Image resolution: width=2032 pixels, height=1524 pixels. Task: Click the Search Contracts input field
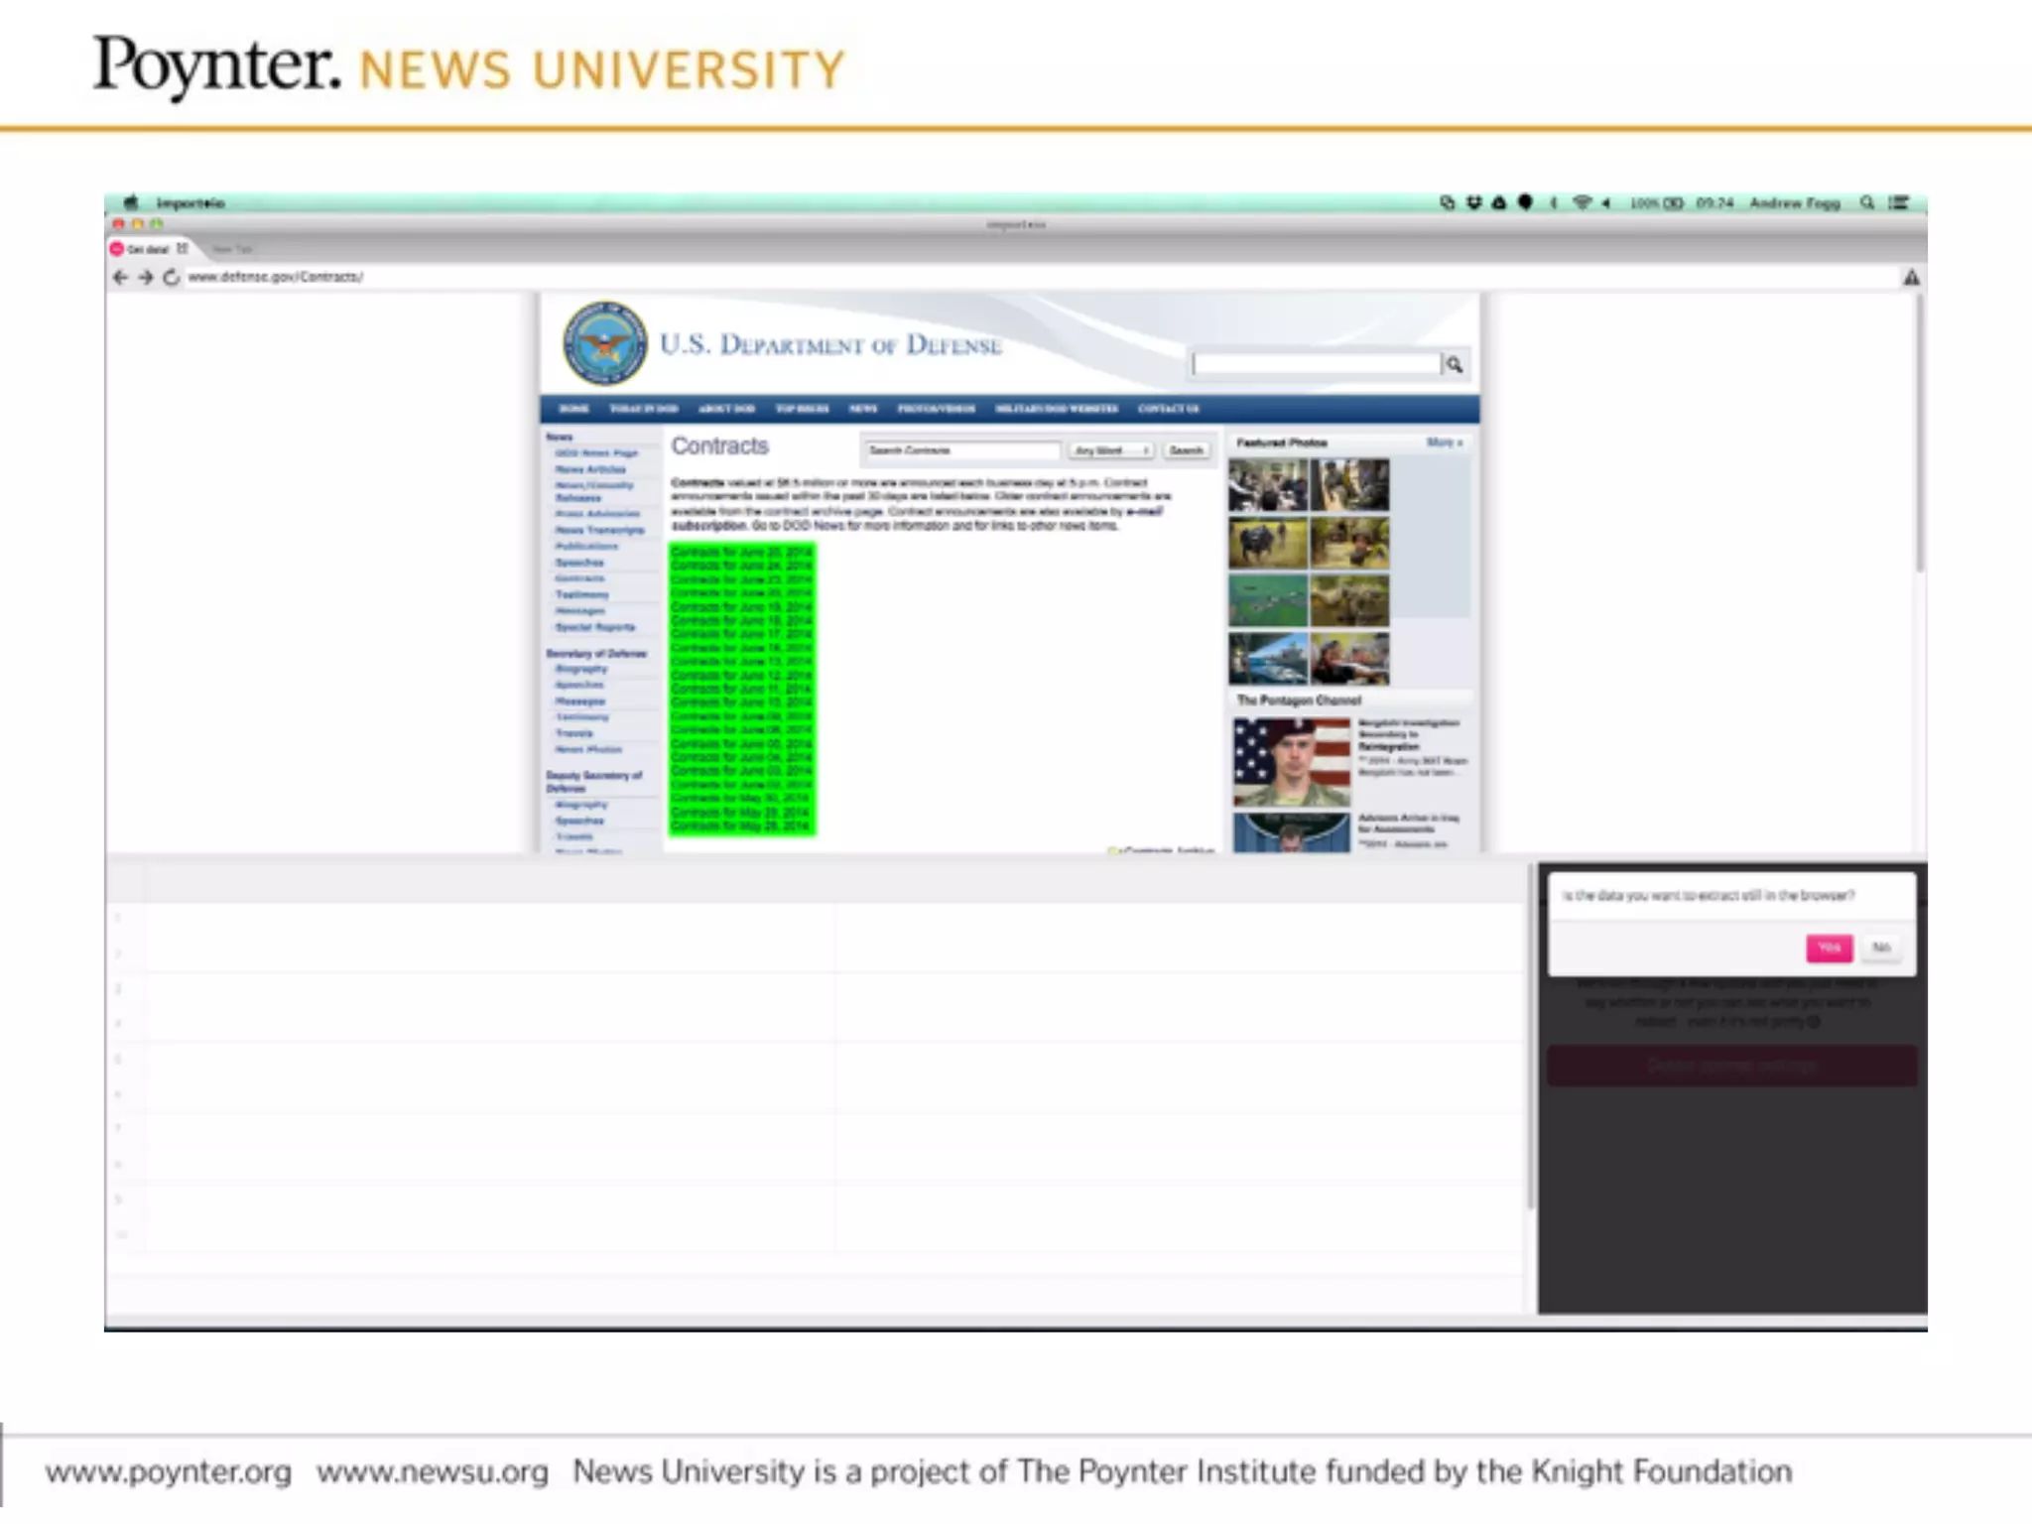[960, 450]
